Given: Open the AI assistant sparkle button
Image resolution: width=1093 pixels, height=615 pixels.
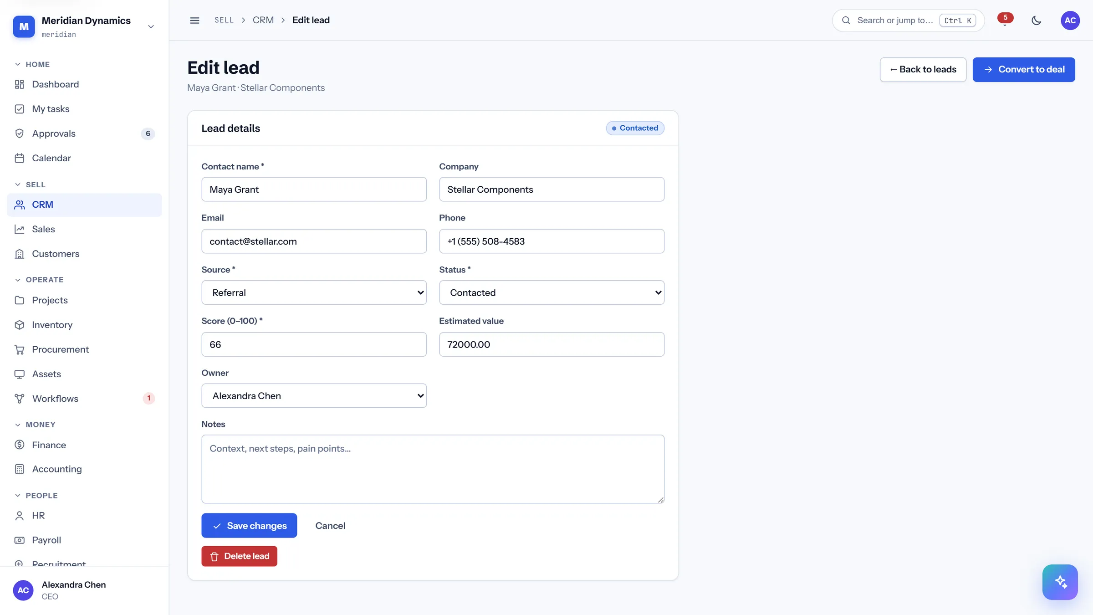Looking at the screenshot, I should click(1060, 582).
